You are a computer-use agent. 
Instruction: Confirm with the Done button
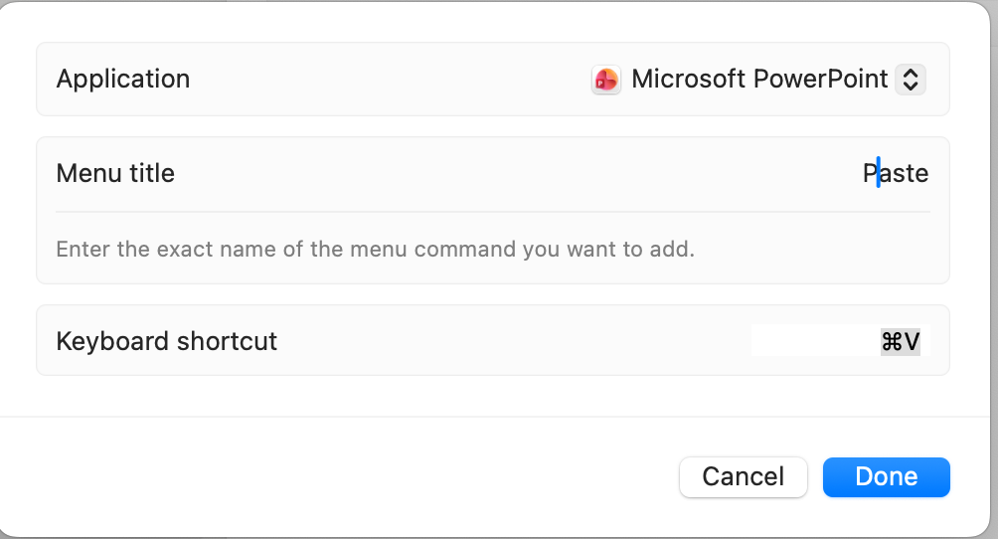[x=886, y=476]
